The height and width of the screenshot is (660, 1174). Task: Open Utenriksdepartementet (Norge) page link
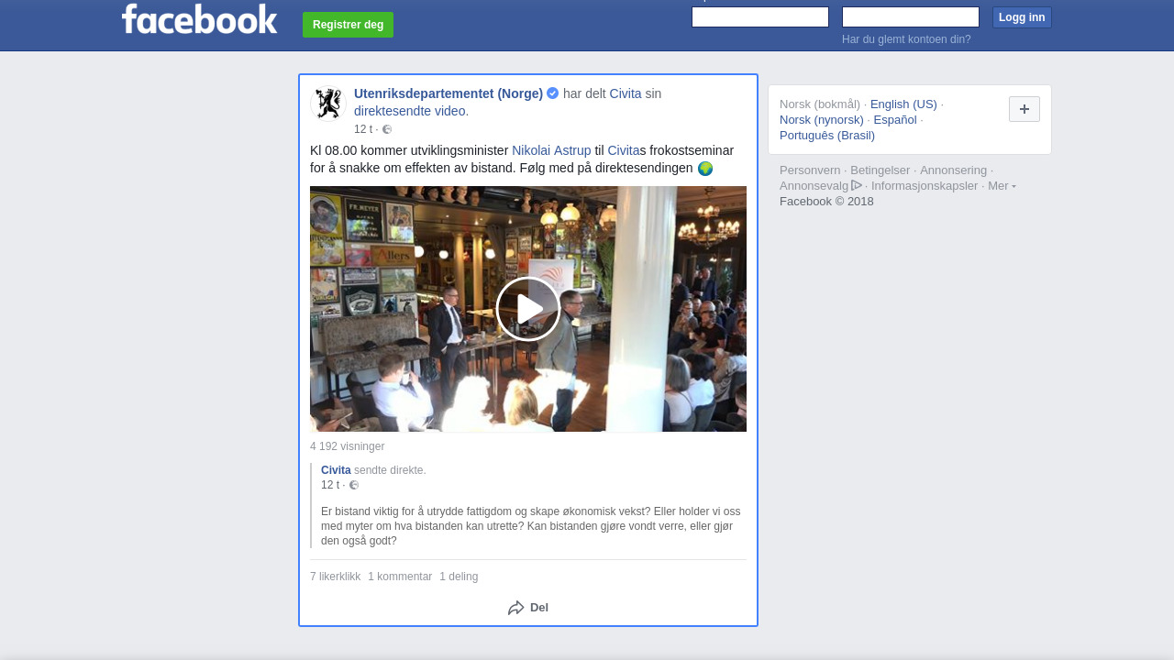point(449,93)
